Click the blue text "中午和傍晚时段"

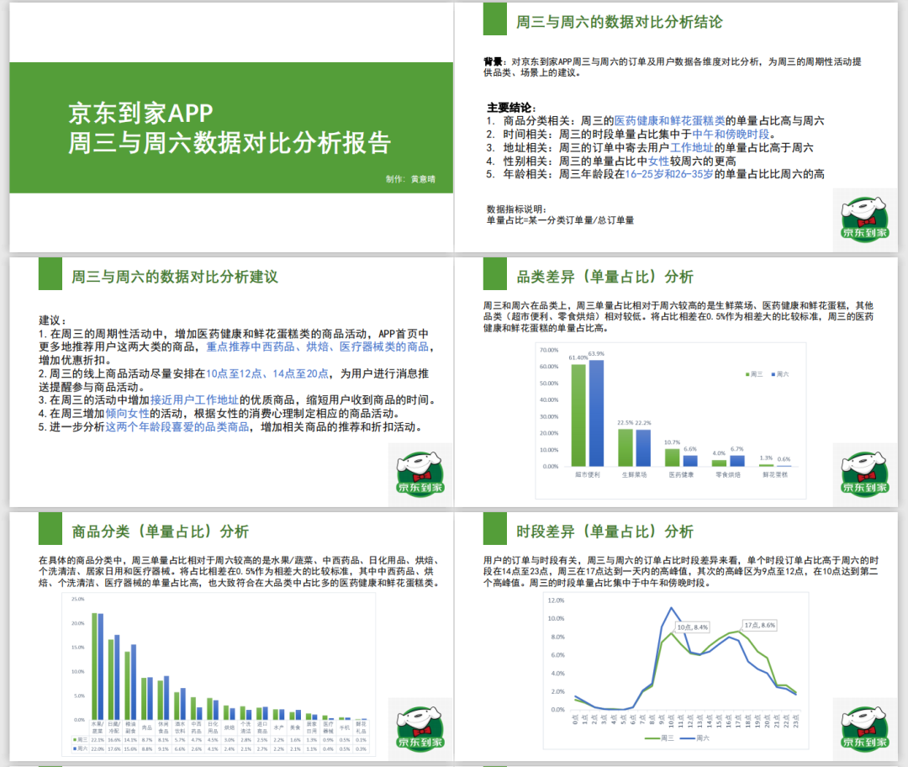point(731,134)
